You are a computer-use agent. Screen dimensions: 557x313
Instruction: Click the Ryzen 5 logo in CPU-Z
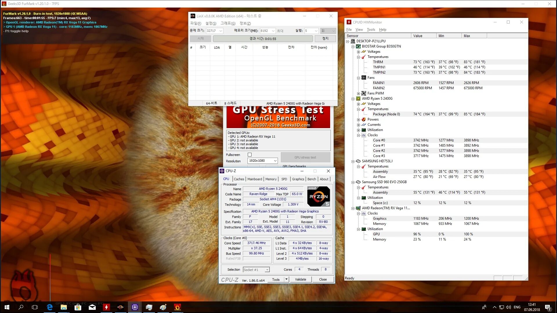coord(319,196)
